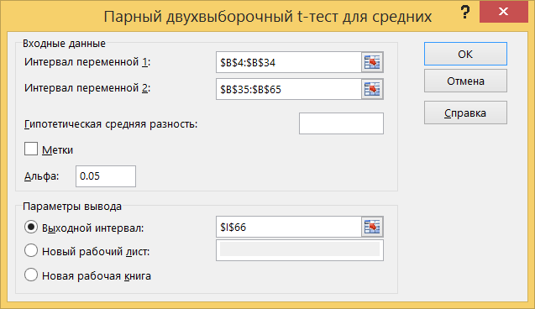Focus the $B$35:$B$65 variable 2 field
The image size is (535, 309).
tap(289, 89)
